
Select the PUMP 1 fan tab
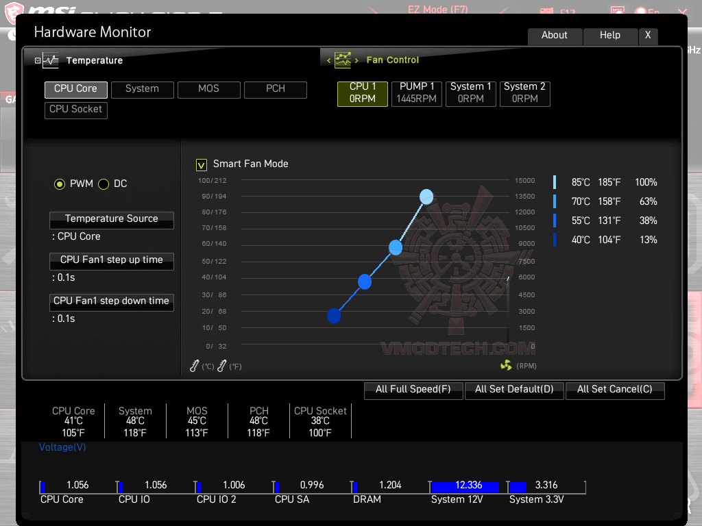[x=416, y=93]
